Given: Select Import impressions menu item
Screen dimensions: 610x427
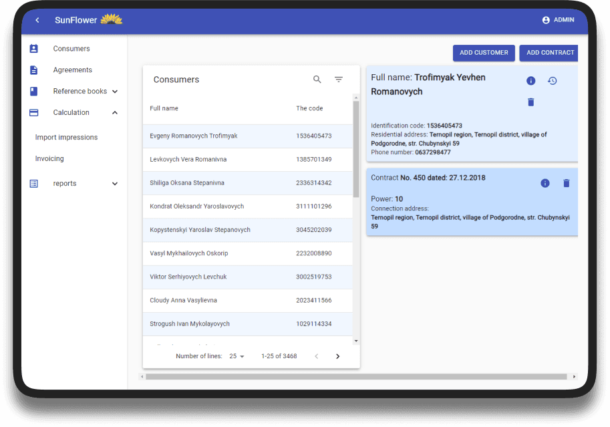Looking at the screenshot, I should click(x=66, y=137).
